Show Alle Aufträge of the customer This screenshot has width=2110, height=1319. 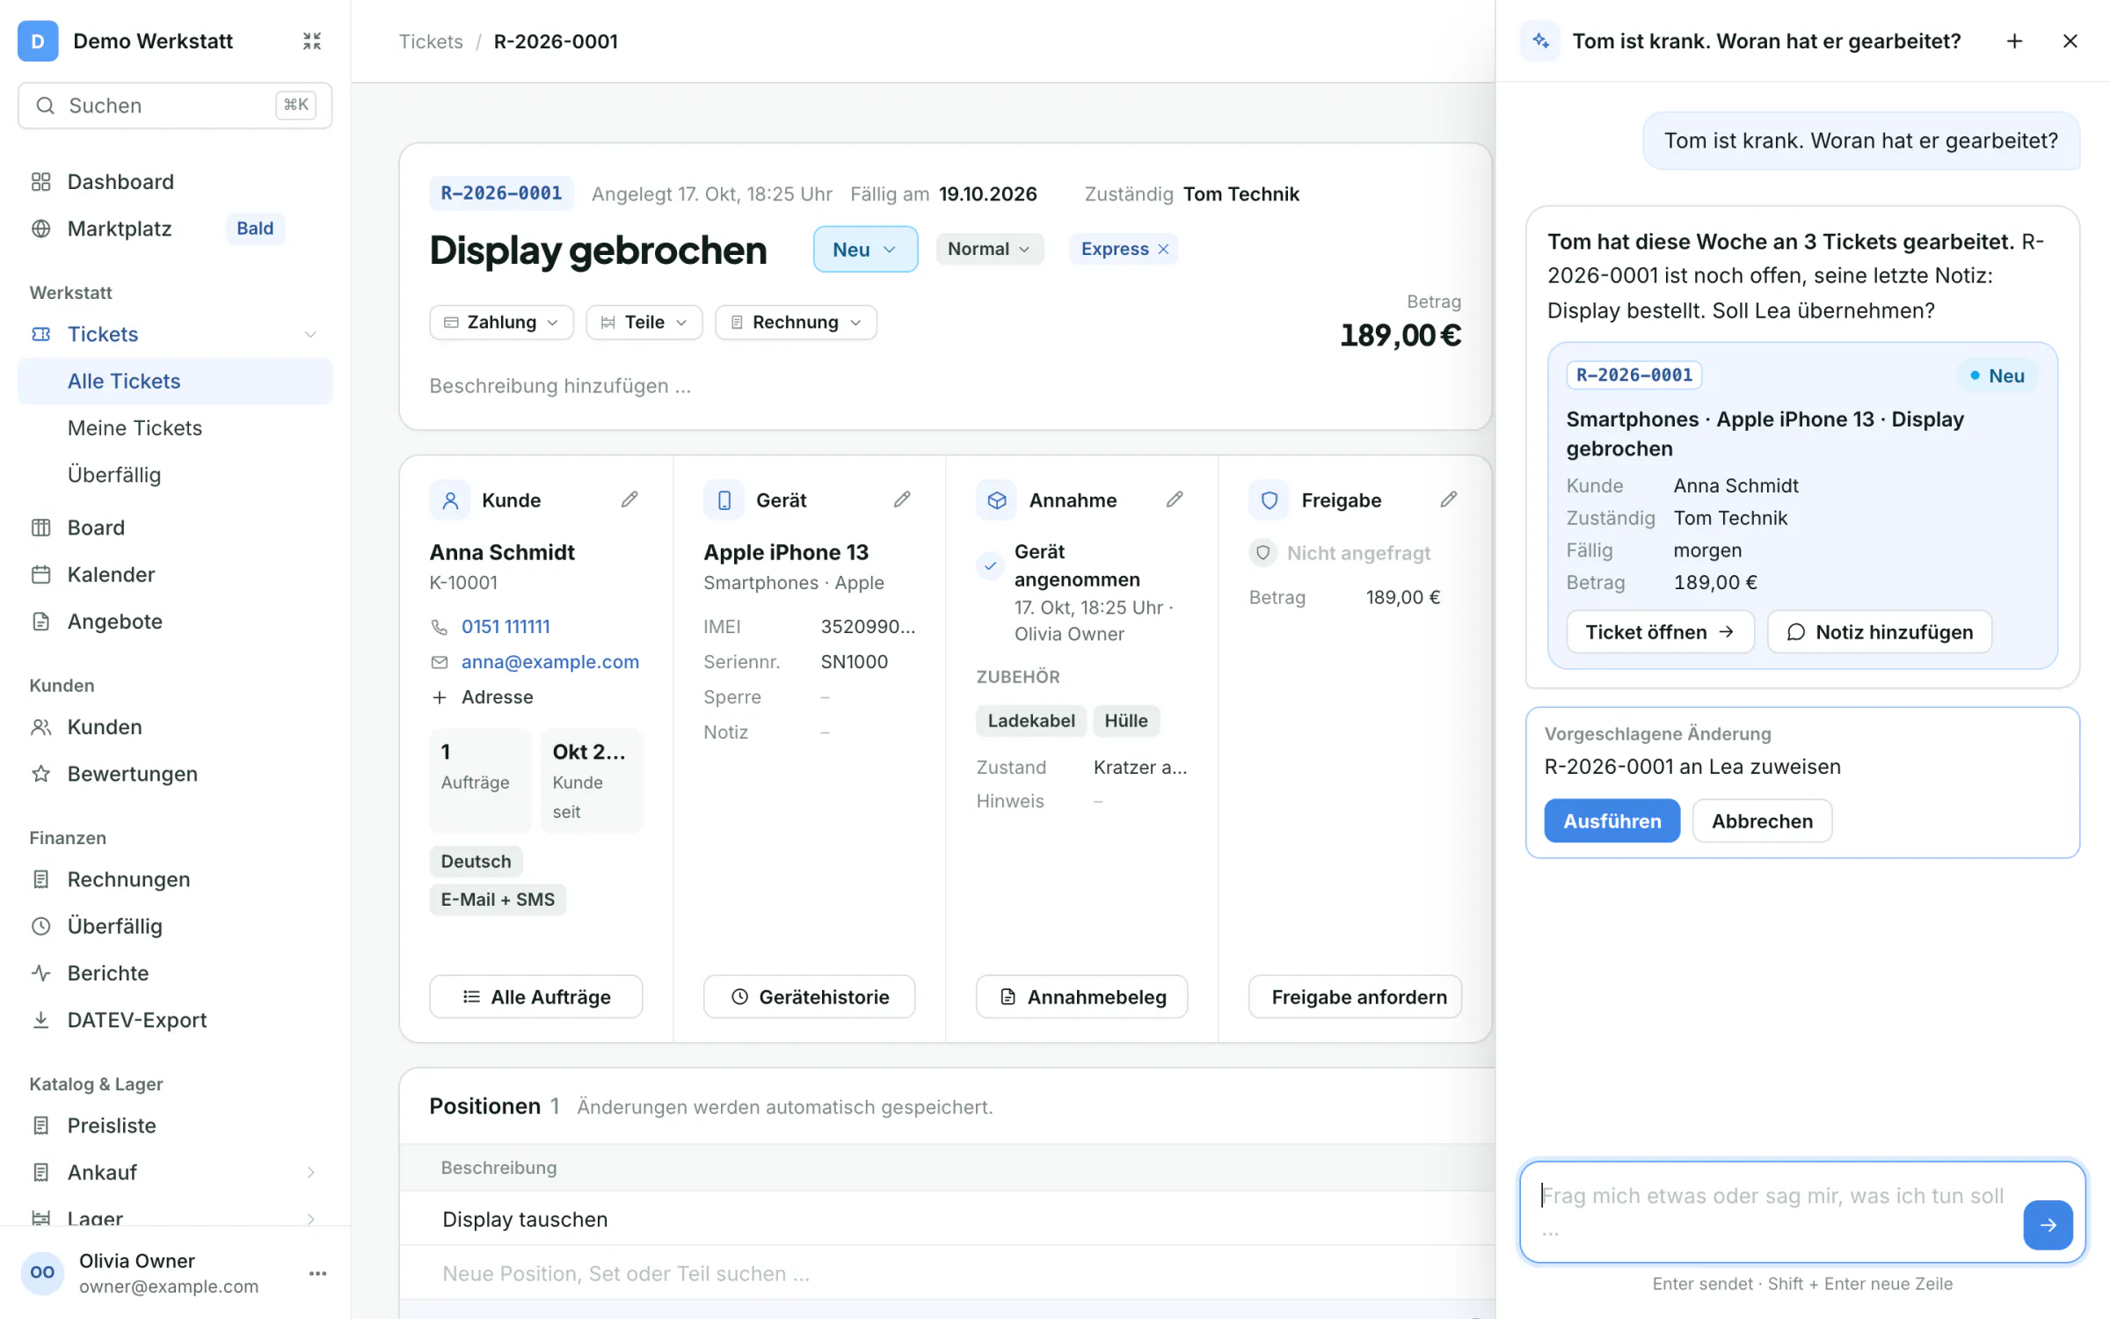point(535,997)
